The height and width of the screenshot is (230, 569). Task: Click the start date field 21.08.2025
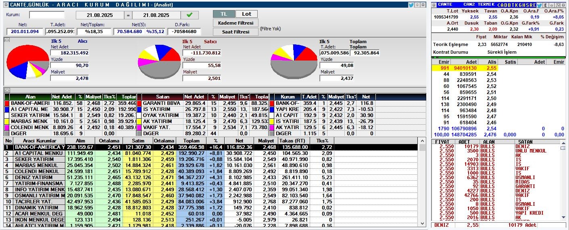(100, 15)
